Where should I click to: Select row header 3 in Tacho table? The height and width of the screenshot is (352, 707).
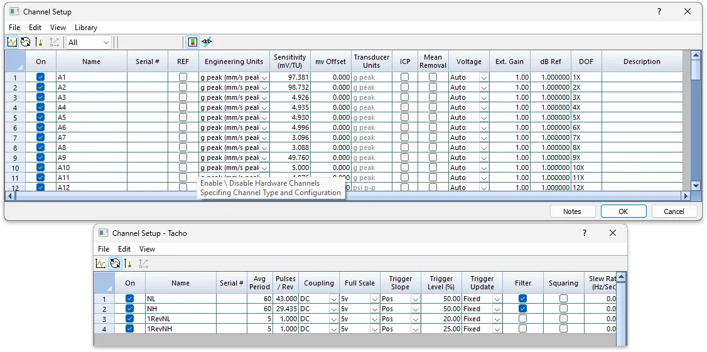pyautogui.click(x=104, y=319)
